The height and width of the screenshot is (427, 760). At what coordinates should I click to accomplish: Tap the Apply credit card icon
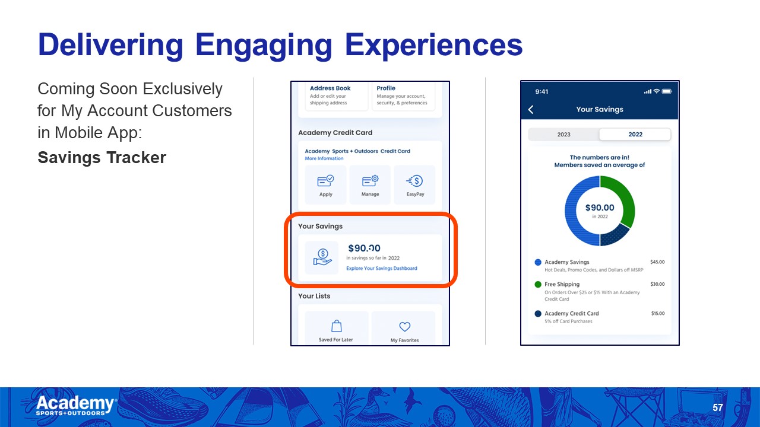click(x=325, y=181)
